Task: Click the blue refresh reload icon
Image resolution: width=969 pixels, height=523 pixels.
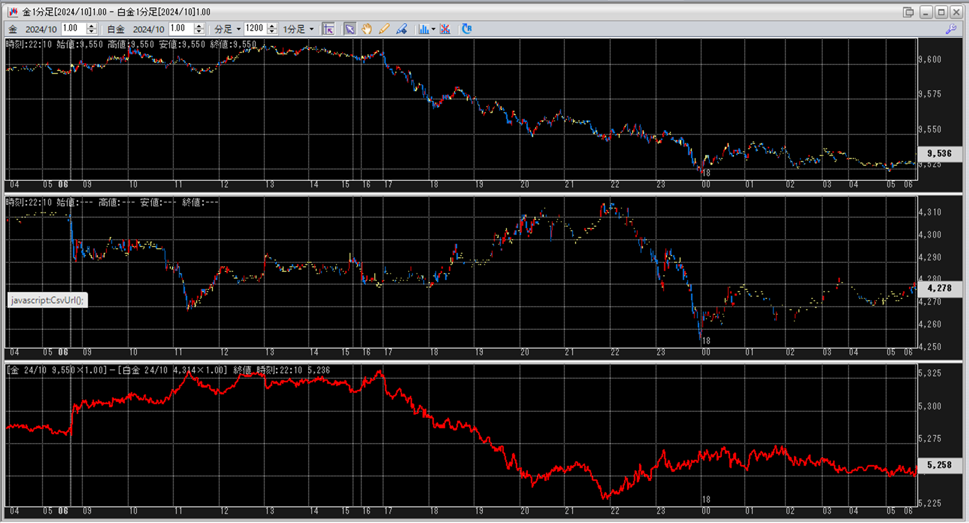Action: [466, 29]
